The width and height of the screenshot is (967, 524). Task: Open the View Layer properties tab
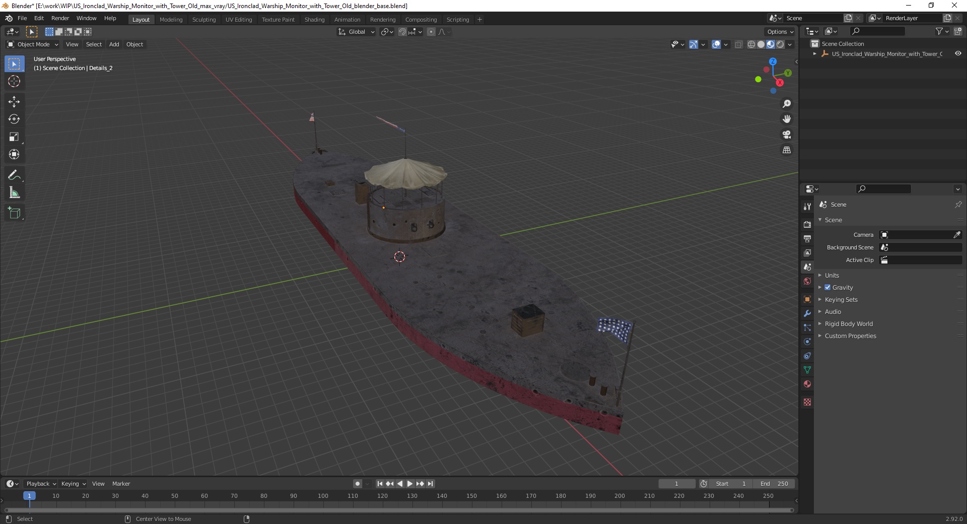click(x=807, y=252)
